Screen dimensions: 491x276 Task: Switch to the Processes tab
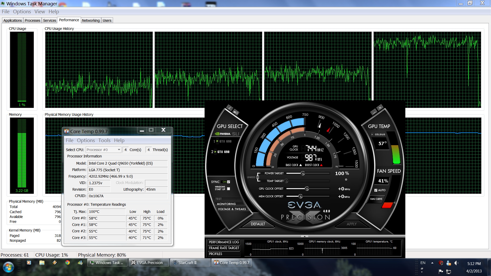tap(32, 20)
